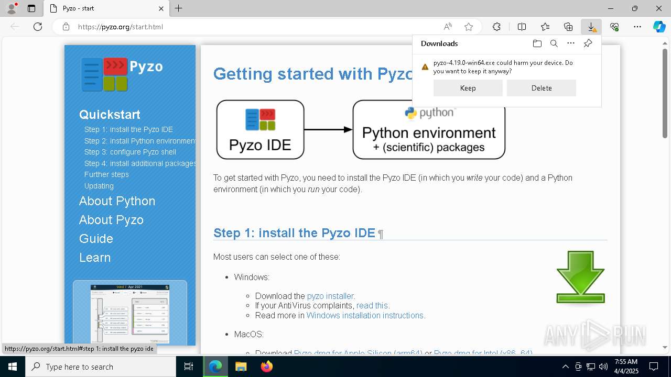The width and height of the screenshot is (671, 377).
Task: Go to Step 3: configure Pyzo shell
Action: pyautogui.click(x=130, y=152)
